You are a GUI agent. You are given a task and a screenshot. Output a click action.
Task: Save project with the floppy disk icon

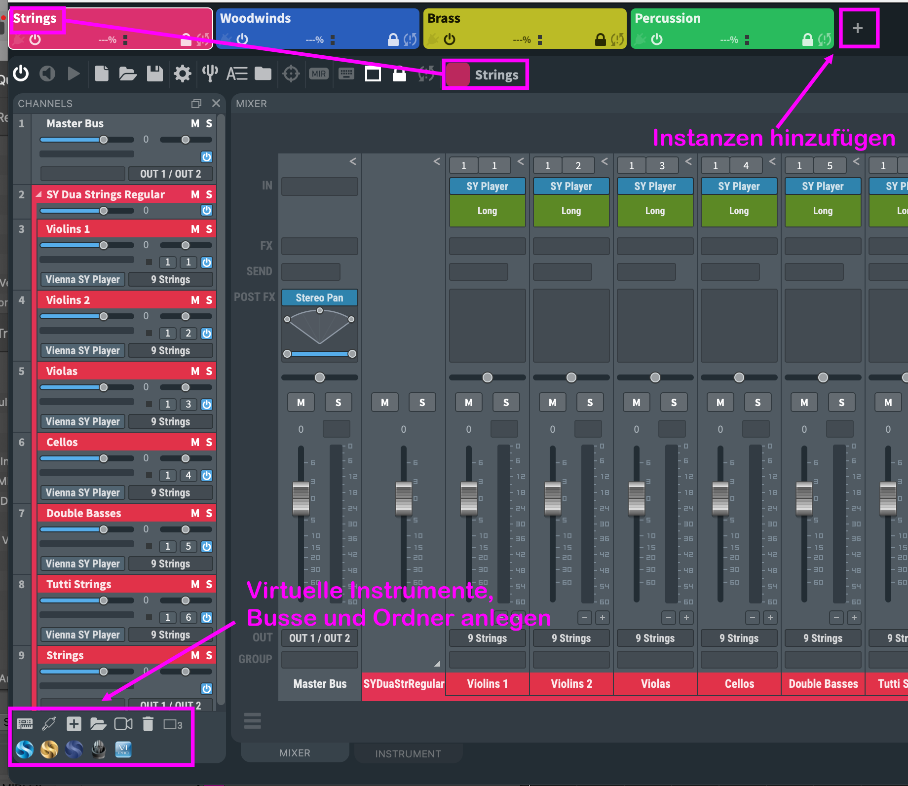click(x=155, y=74)
